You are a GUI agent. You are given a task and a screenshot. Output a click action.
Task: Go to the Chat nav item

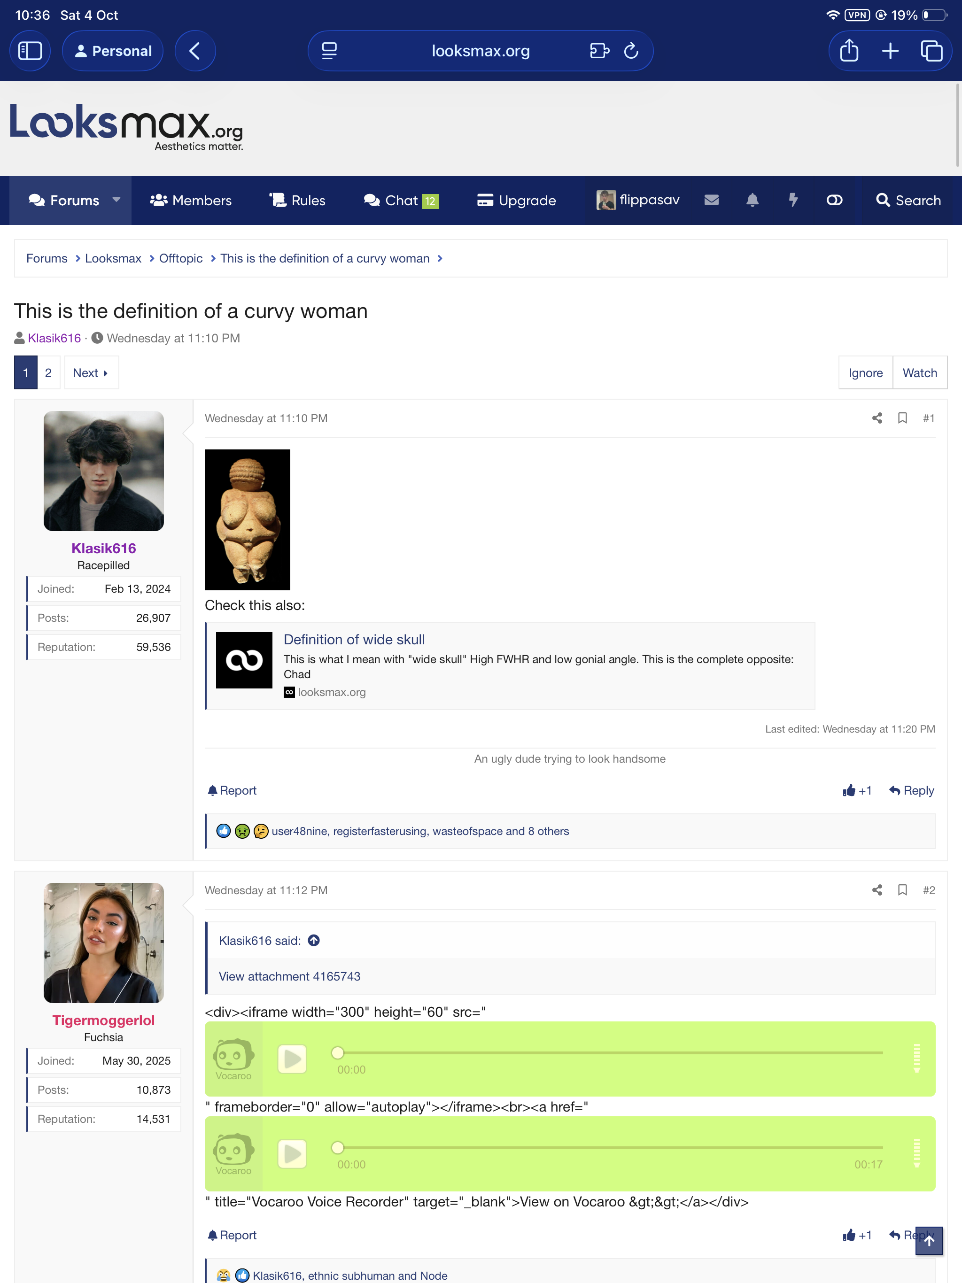pyautogui.click(x=400, y=200)
